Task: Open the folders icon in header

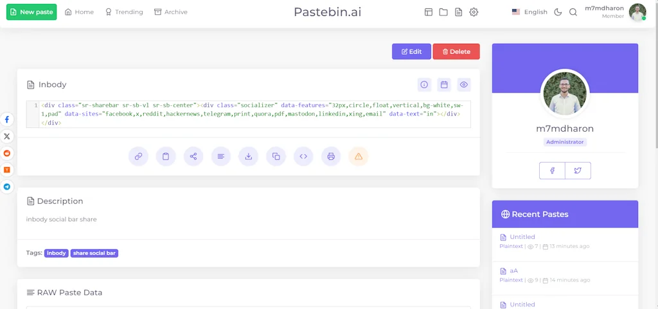Action: [x=443, y=12]
